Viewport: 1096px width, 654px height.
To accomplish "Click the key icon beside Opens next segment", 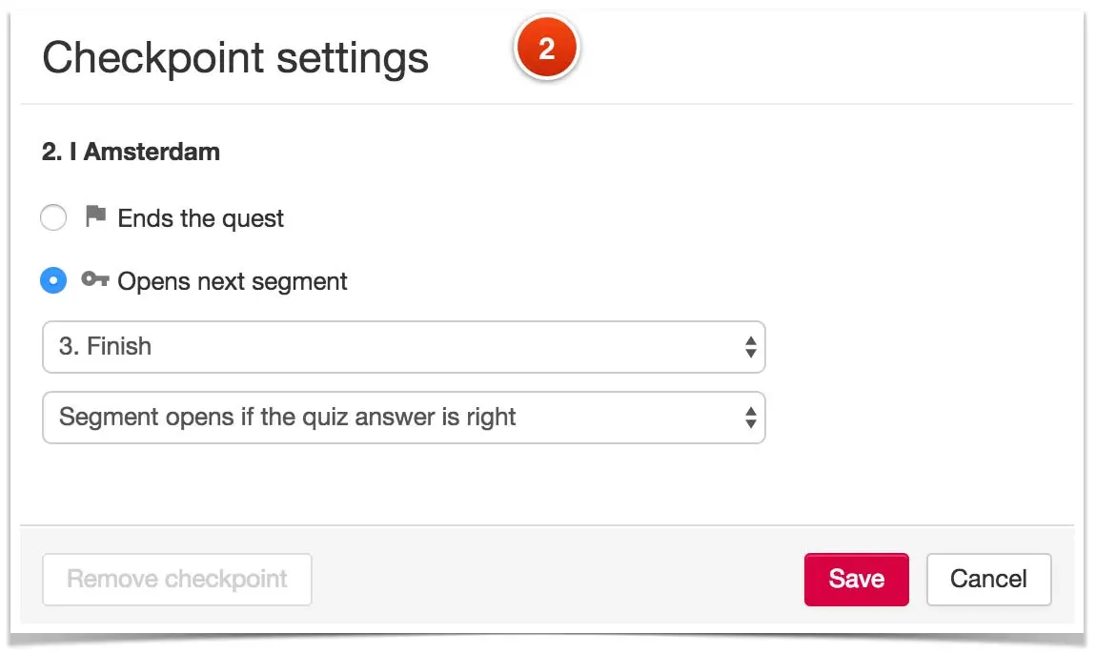I will coord(95,279).
